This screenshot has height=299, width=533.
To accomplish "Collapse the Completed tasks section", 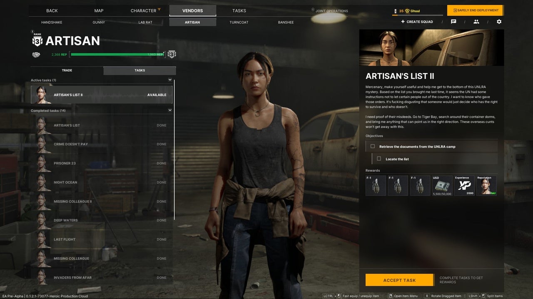I will 170,110.
